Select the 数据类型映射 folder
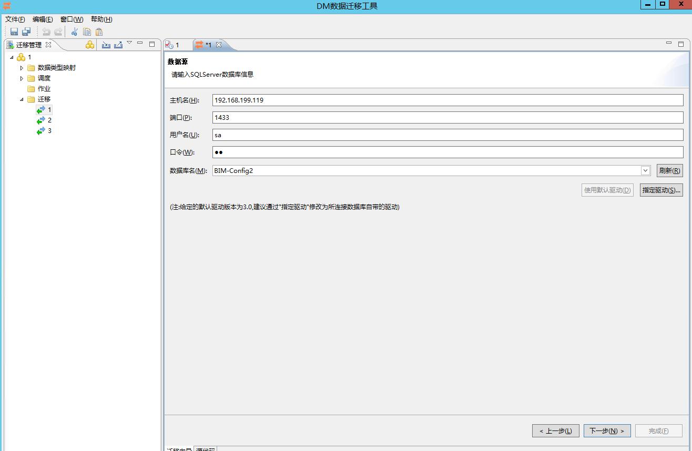Viewport: 692px width, 451px height. 52,67
